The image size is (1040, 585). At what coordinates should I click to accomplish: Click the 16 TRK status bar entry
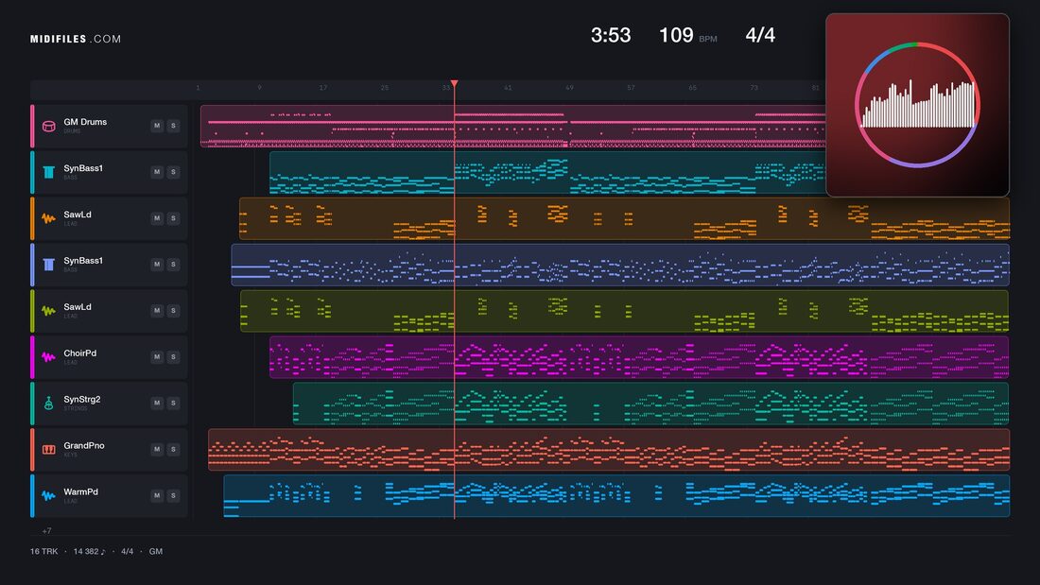pos(43,551)
